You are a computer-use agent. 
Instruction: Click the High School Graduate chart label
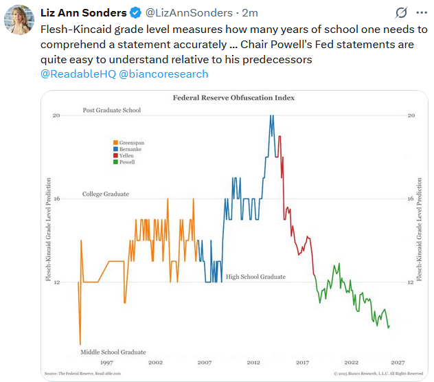click(255, 278)
